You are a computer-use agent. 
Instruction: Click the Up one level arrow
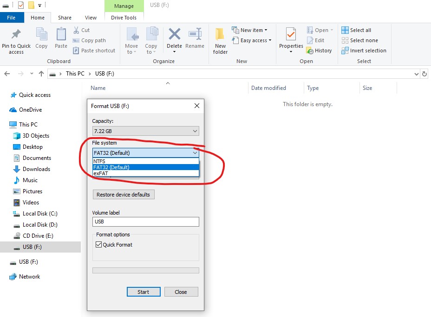tap(41, 74)
